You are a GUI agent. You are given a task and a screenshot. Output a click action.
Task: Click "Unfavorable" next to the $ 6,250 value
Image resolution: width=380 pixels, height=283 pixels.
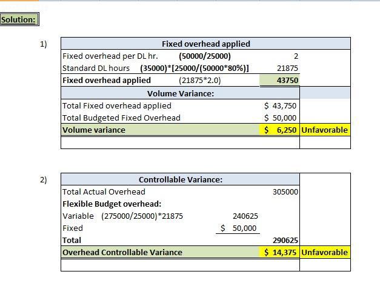(x=325, y=130)
